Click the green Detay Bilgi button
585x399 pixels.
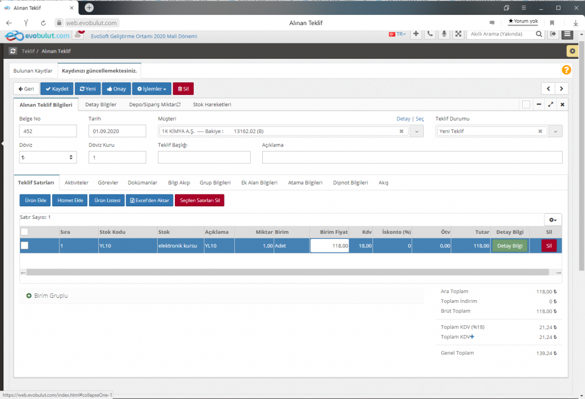pyautogui.click(x=510, y=246)
